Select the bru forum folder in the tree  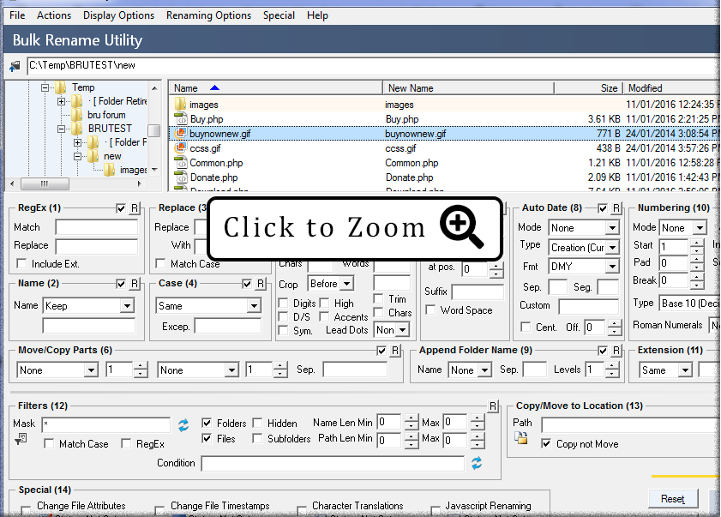[106, 115]
